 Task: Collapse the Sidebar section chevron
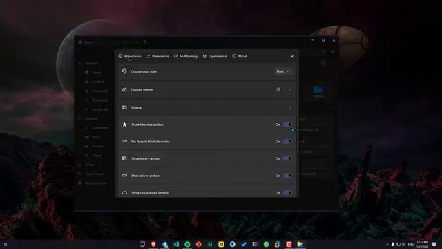pyautogui.click(x=290, y=107)
